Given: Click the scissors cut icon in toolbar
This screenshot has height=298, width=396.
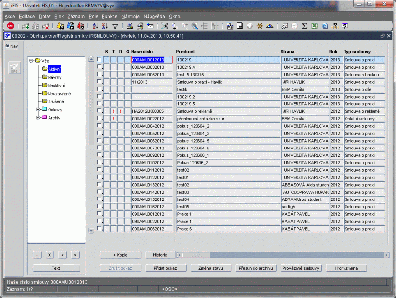Looking at the screenshot, I should pos(165,26).
